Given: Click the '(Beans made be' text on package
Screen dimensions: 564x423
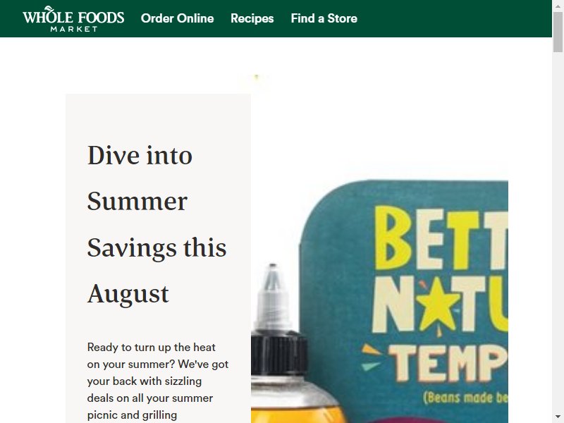Looking at the screenshot, I should click(465, 398).
